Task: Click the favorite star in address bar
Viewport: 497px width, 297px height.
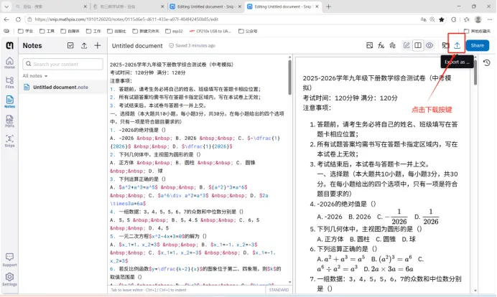Action: point(442,19)
